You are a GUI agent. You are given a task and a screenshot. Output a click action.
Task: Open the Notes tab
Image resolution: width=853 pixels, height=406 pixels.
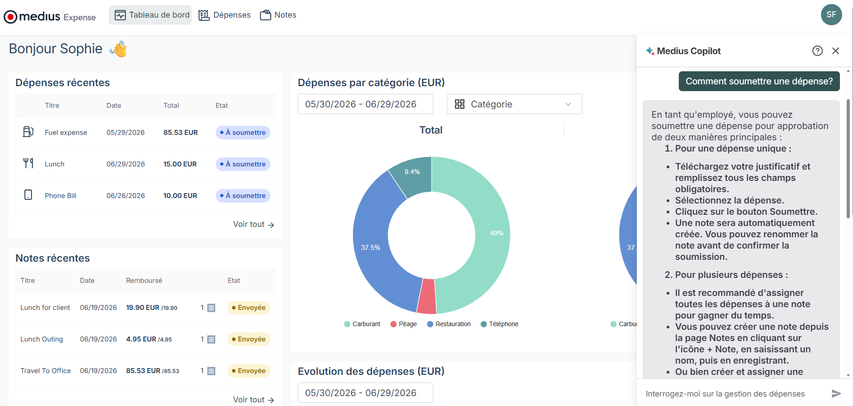278,15
